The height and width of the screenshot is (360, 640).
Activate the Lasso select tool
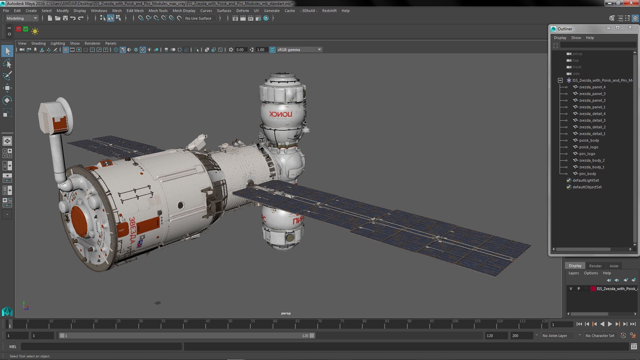(x=7, y=63)
